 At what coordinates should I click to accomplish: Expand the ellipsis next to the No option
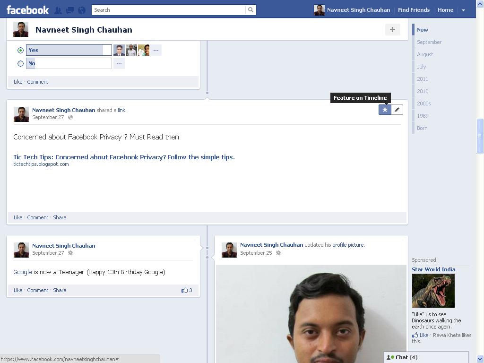point(119,63)
